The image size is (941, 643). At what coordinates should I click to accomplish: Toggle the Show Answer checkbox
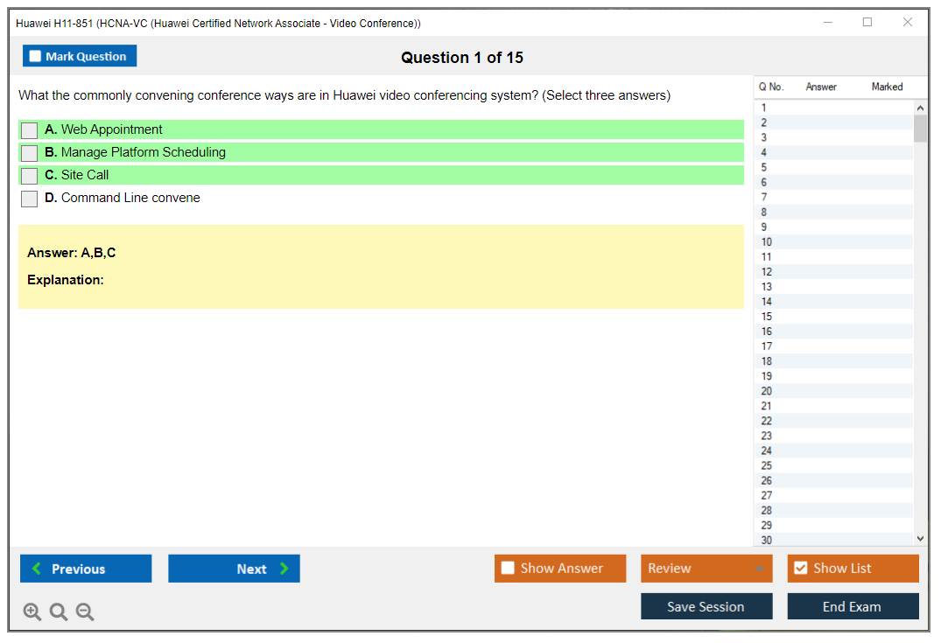point(508,569)
